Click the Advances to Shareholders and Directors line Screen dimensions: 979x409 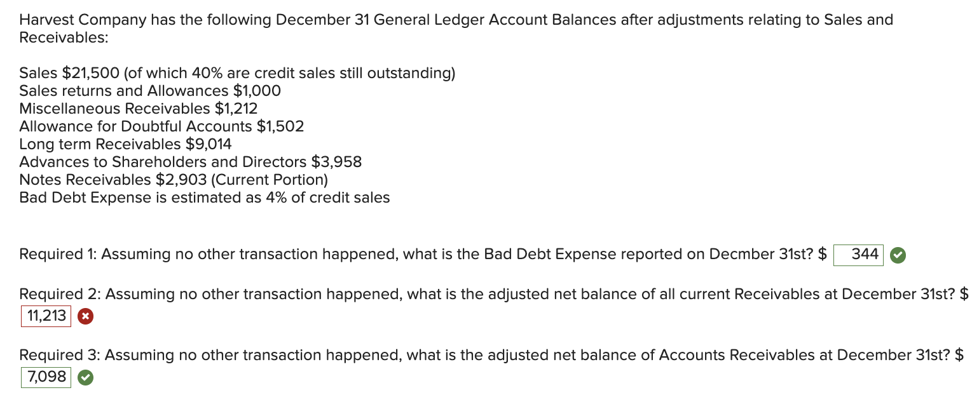coord(190,162)
